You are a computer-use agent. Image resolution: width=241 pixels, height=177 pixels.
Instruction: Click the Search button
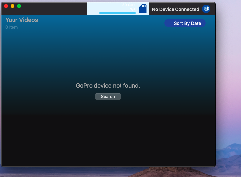pyautogui.click(x=108, y=96)
